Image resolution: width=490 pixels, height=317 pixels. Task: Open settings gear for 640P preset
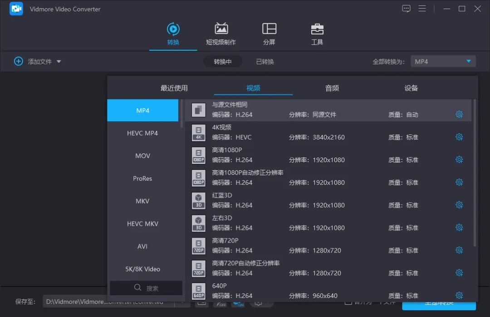tap(459, 295)
